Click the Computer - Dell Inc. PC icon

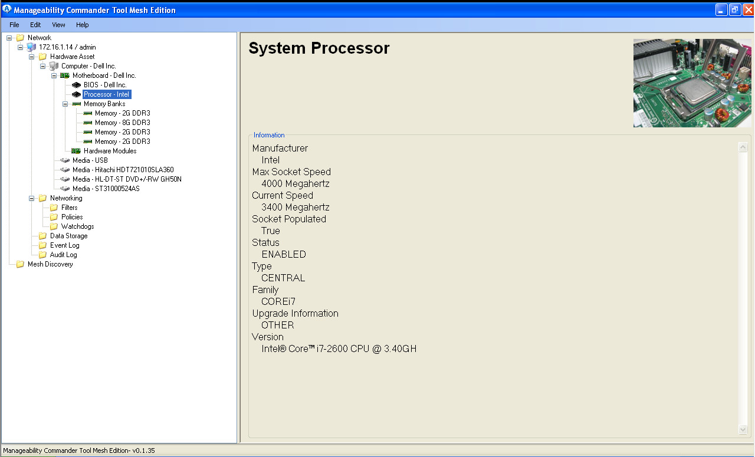pyautogui.click(x=54, y=66)
